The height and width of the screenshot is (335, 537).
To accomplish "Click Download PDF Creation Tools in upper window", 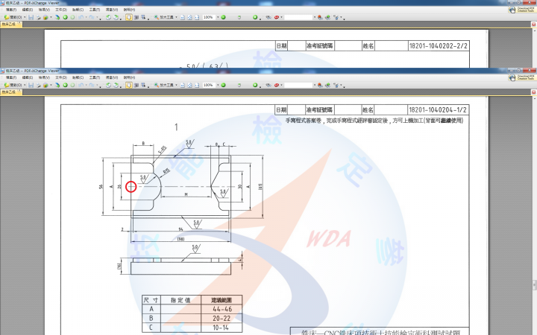I will pos(522,10).
